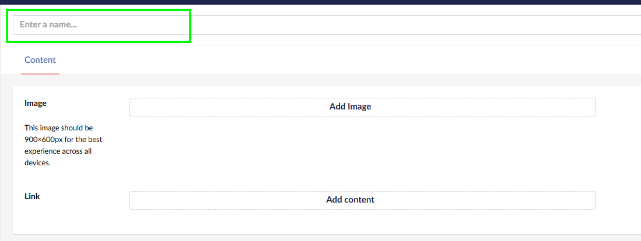Click empty area right of the Content tab
Screen dimensions: 641x241
pos(292,60)
